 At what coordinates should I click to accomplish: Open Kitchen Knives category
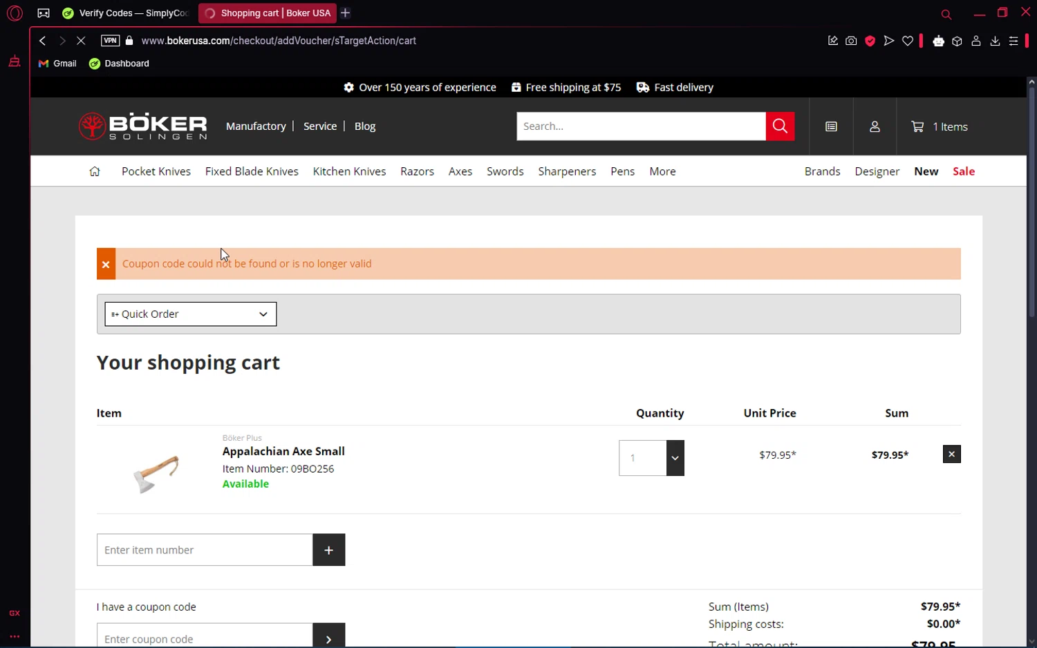point(349,171)
